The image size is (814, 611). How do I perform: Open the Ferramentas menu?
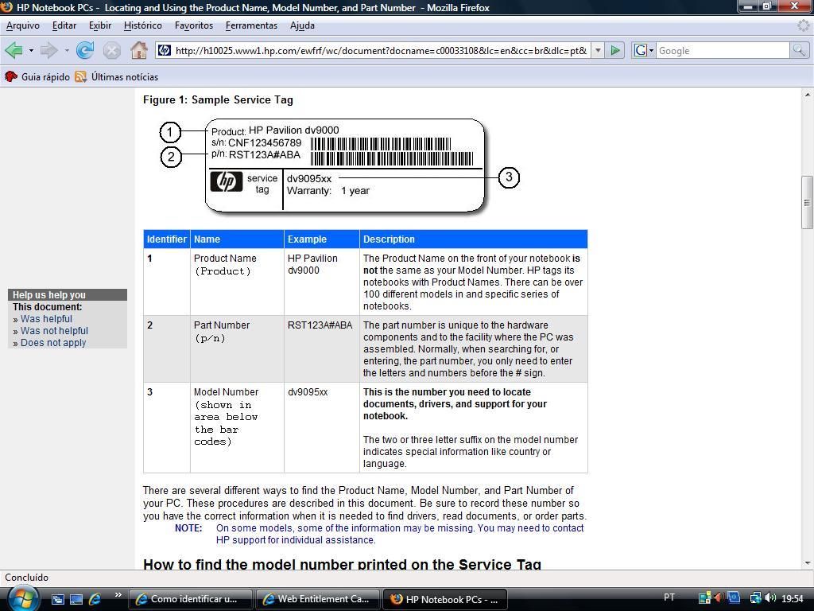point(251,25)
